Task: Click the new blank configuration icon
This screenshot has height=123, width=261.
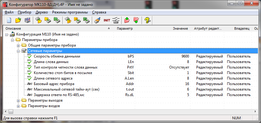Action: point(9,20)
